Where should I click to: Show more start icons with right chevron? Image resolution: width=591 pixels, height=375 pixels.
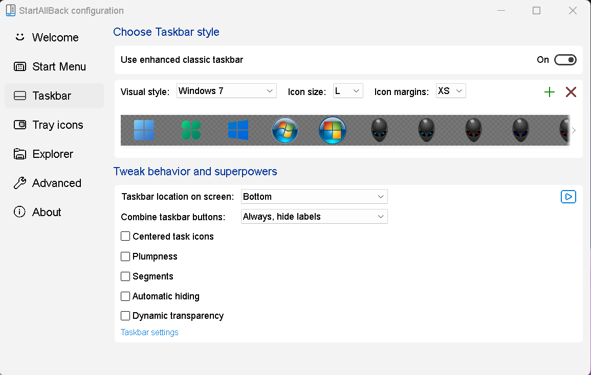tap(574, 130)
